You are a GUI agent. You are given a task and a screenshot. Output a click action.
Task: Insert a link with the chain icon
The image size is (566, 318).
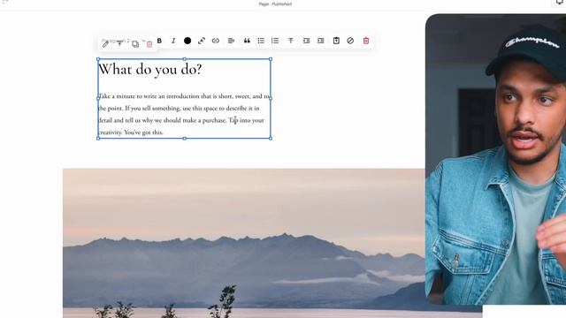216,41
